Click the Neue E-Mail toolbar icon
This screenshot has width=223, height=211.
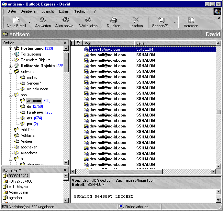tap(16, 20)
